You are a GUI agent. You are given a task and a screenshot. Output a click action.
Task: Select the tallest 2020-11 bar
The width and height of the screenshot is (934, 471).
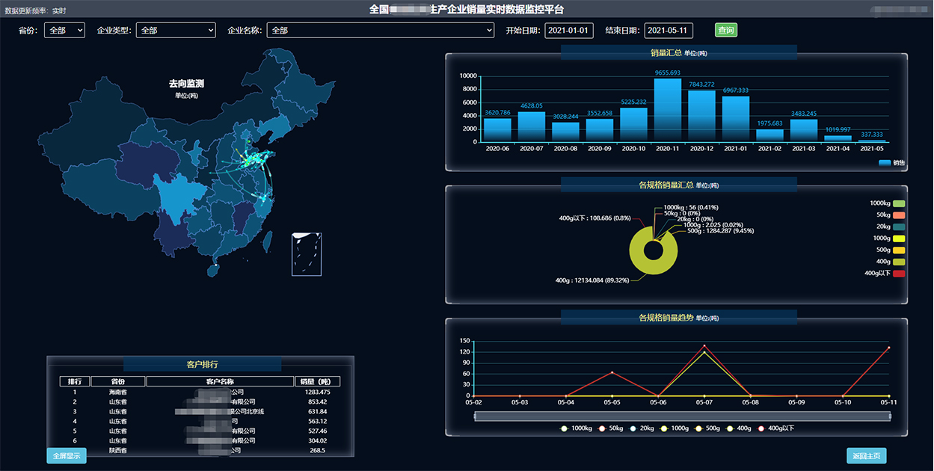pyautogui.click(x=668, y=111)
